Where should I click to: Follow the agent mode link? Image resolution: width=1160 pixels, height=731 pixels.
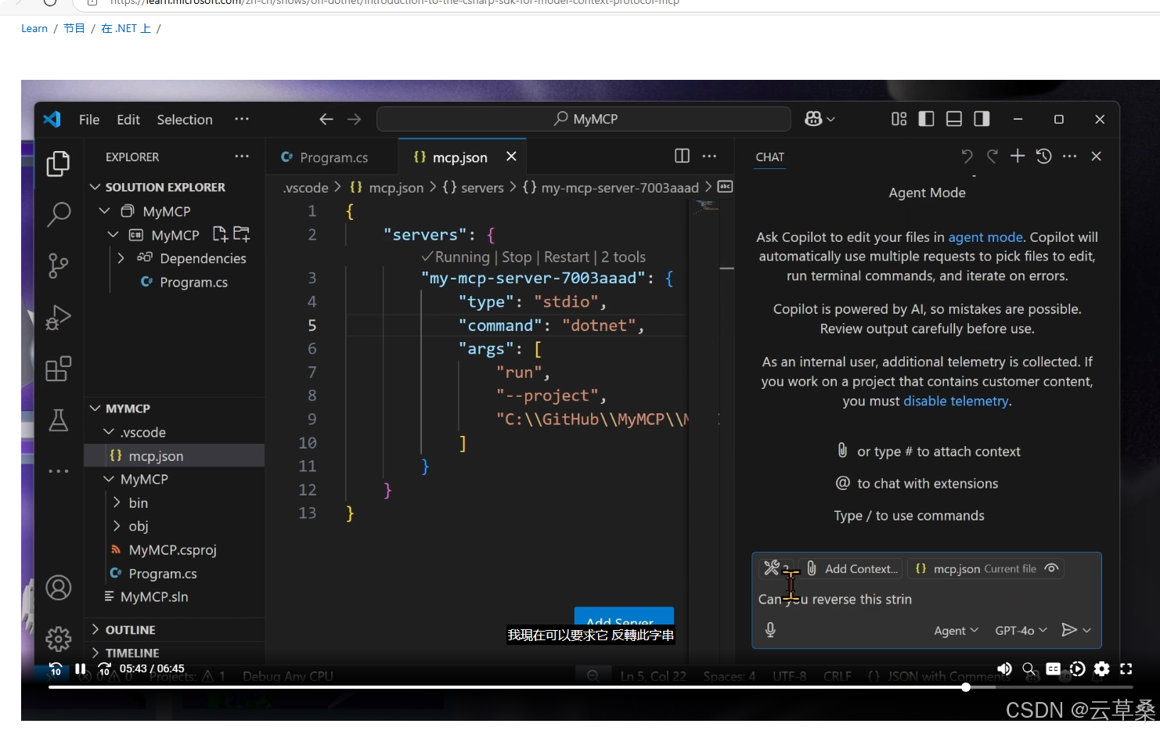[x=985, y=237]
